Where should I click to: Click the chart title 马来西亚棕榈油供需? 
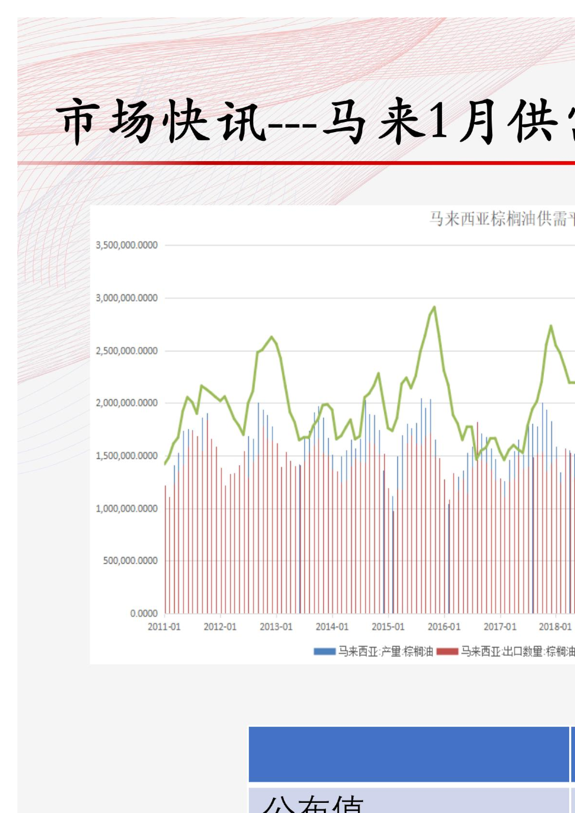501,219
